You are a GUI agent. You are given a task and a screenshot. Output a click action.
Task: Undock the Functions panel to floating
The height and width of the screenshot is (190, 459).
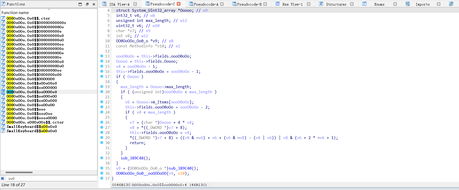(87, 4)
